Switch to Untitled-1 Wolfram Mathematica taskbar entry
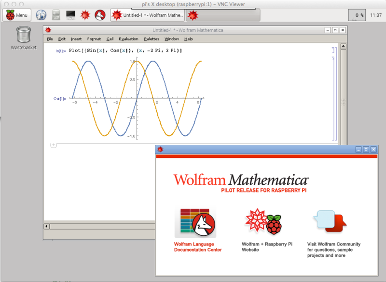Viewport: 386px width, 282px height. click(148, 15)
